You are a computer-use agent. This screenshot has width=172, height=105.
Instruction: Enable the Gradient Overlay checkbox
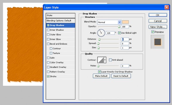(x=48, y=67)
